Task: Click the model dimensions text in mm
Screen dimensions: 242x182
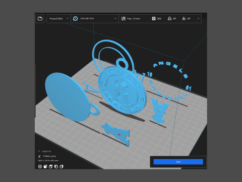Action: pos(48,161)
